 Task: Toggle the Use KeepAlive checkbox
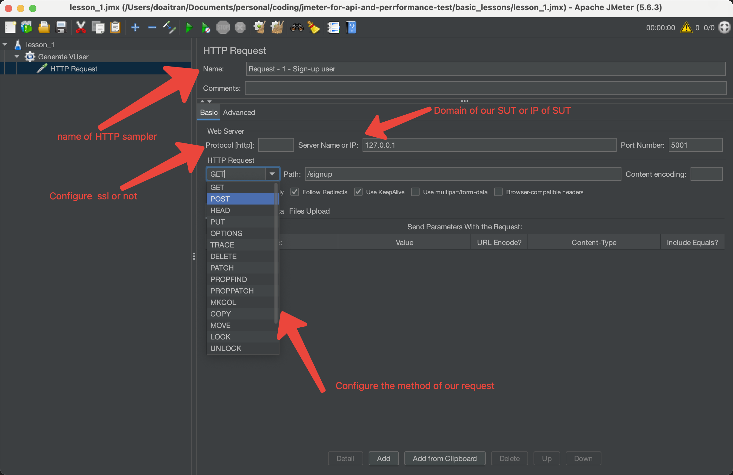click(x=358, y=192)
